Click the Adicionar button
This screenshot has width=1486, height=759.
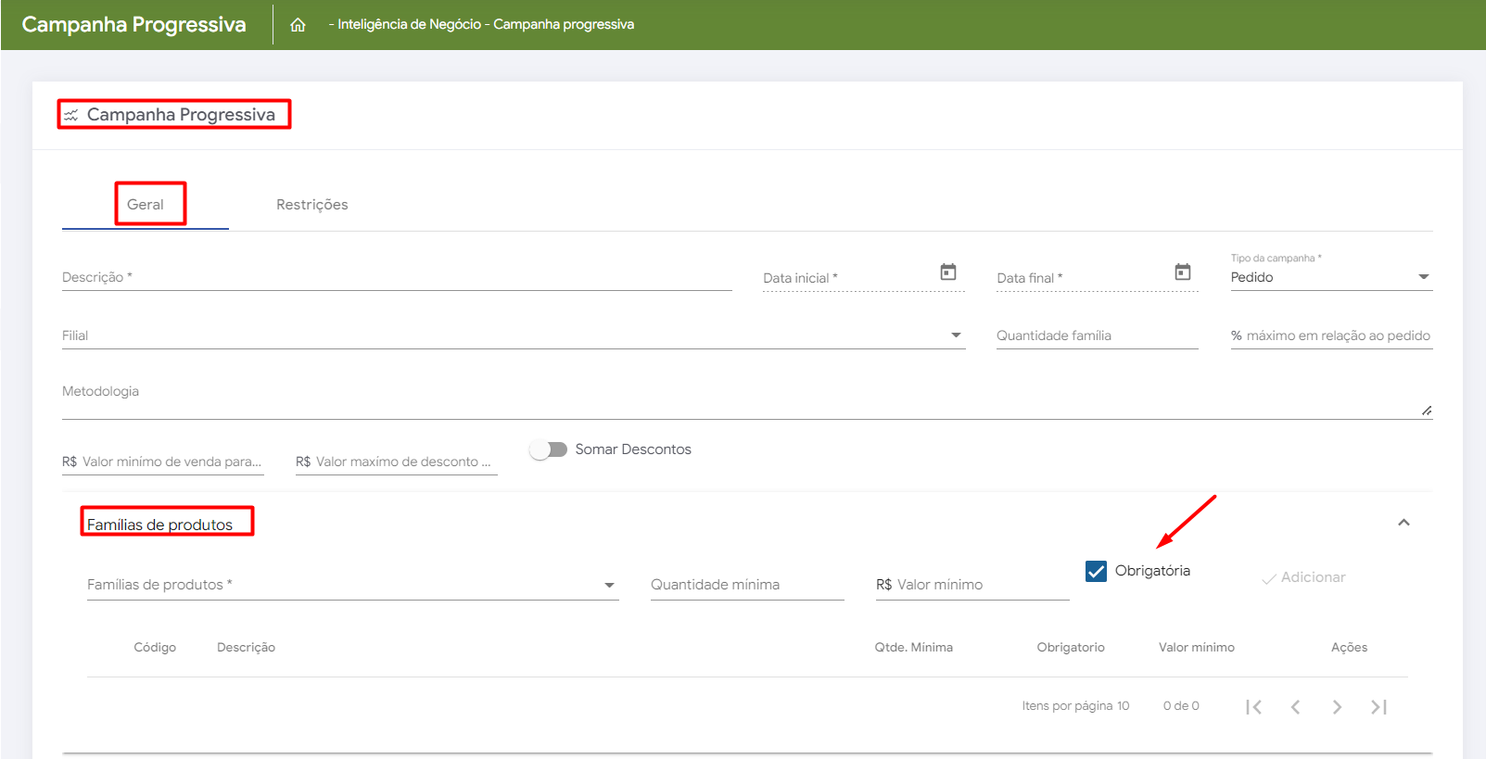point(1303,577)
